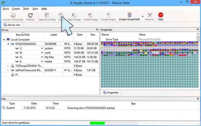Screen dimensions: 201x126
Task: Click the C: partition disk icon
Action: [17, 48]
